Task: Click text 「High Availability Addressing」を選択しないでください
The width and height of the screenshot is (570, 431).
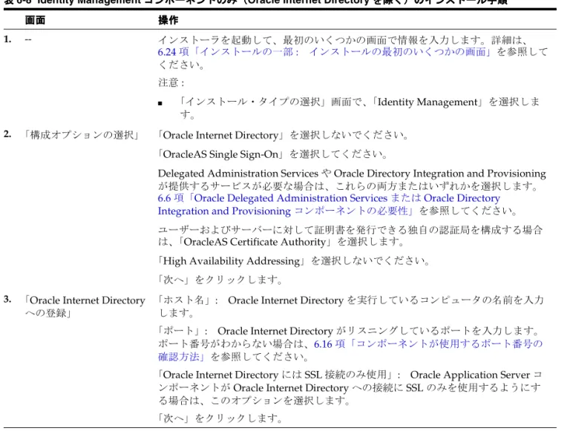Action: point(294,261)
